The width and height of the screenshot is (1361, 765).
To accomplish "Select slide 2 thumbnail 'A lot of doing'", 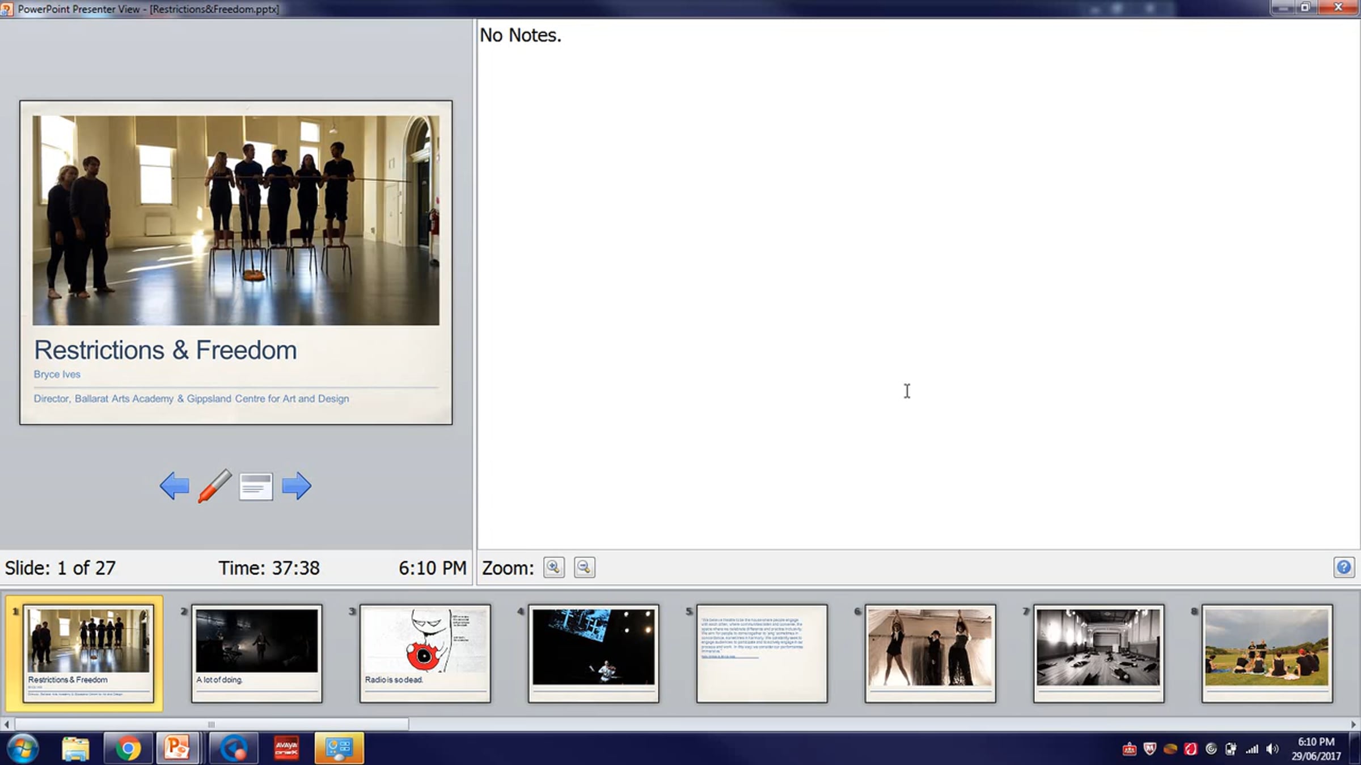I will [x=256, y=653].
